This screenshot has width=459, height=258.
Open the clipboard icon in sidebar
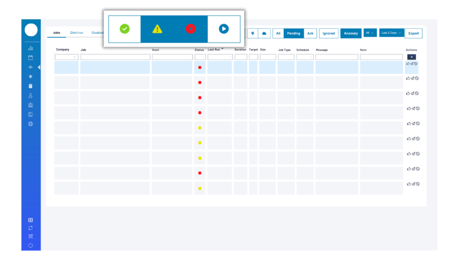[x=30, y=86]
